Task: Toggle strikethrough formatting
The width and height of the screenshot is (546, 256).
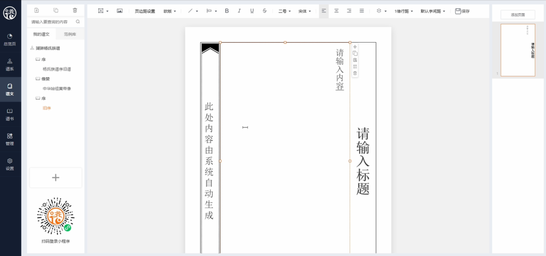Action: [x=264, y=11]
